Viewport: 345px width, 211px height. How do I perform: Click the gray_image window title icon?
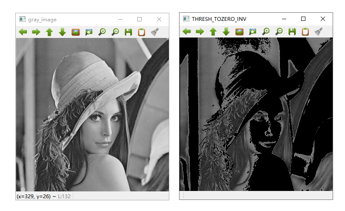click(x=22, y=20)
